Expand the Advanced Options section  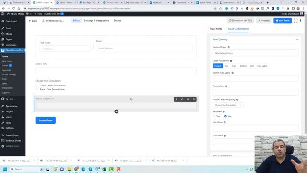223,156
